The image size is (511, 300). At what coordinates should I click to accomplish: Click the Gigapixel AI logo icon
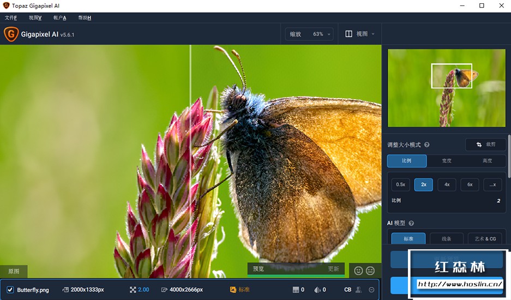11,34
